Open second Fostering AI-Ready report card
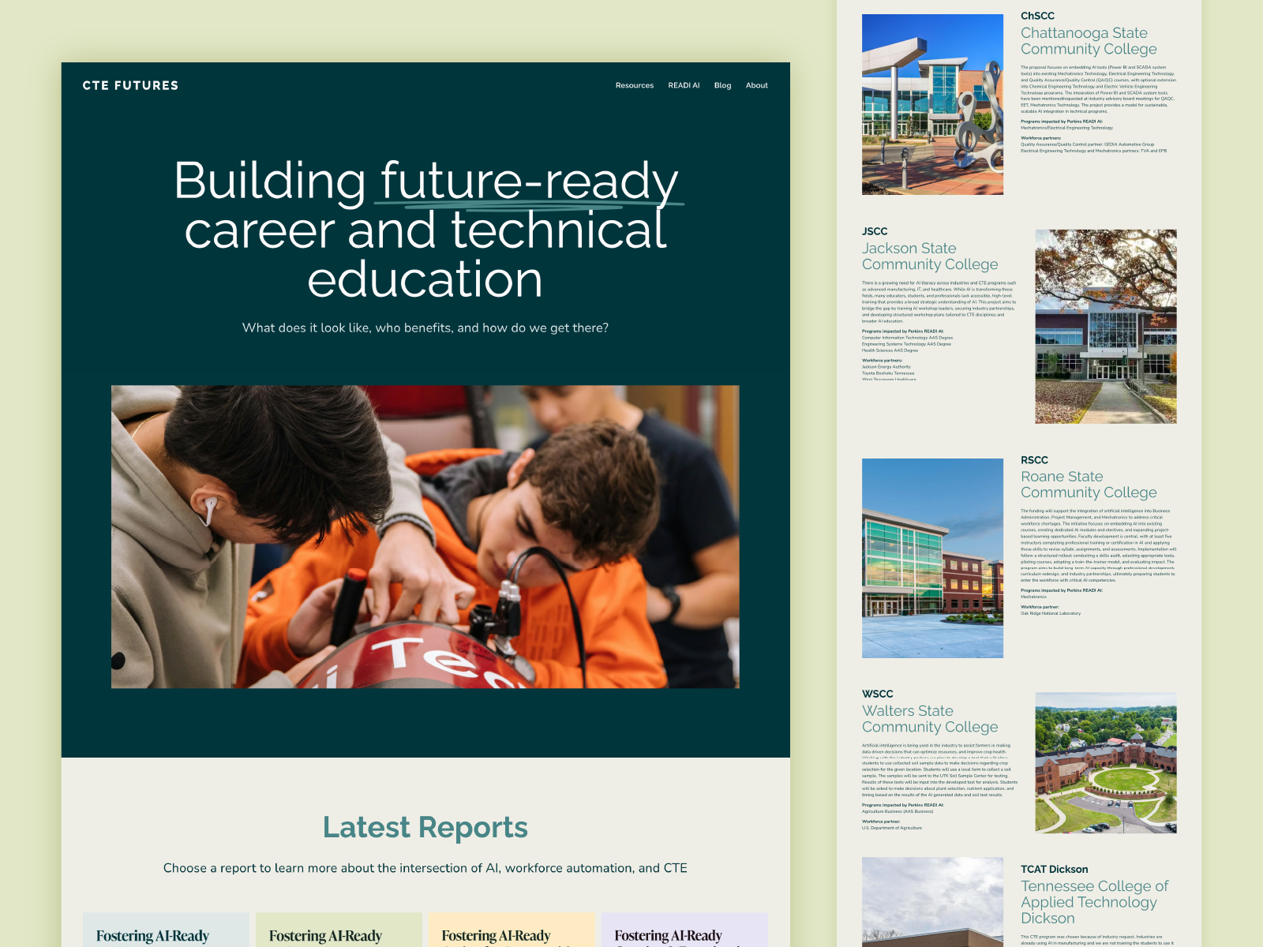This screenshot has height=947, width=1263. tap(339, 930)
